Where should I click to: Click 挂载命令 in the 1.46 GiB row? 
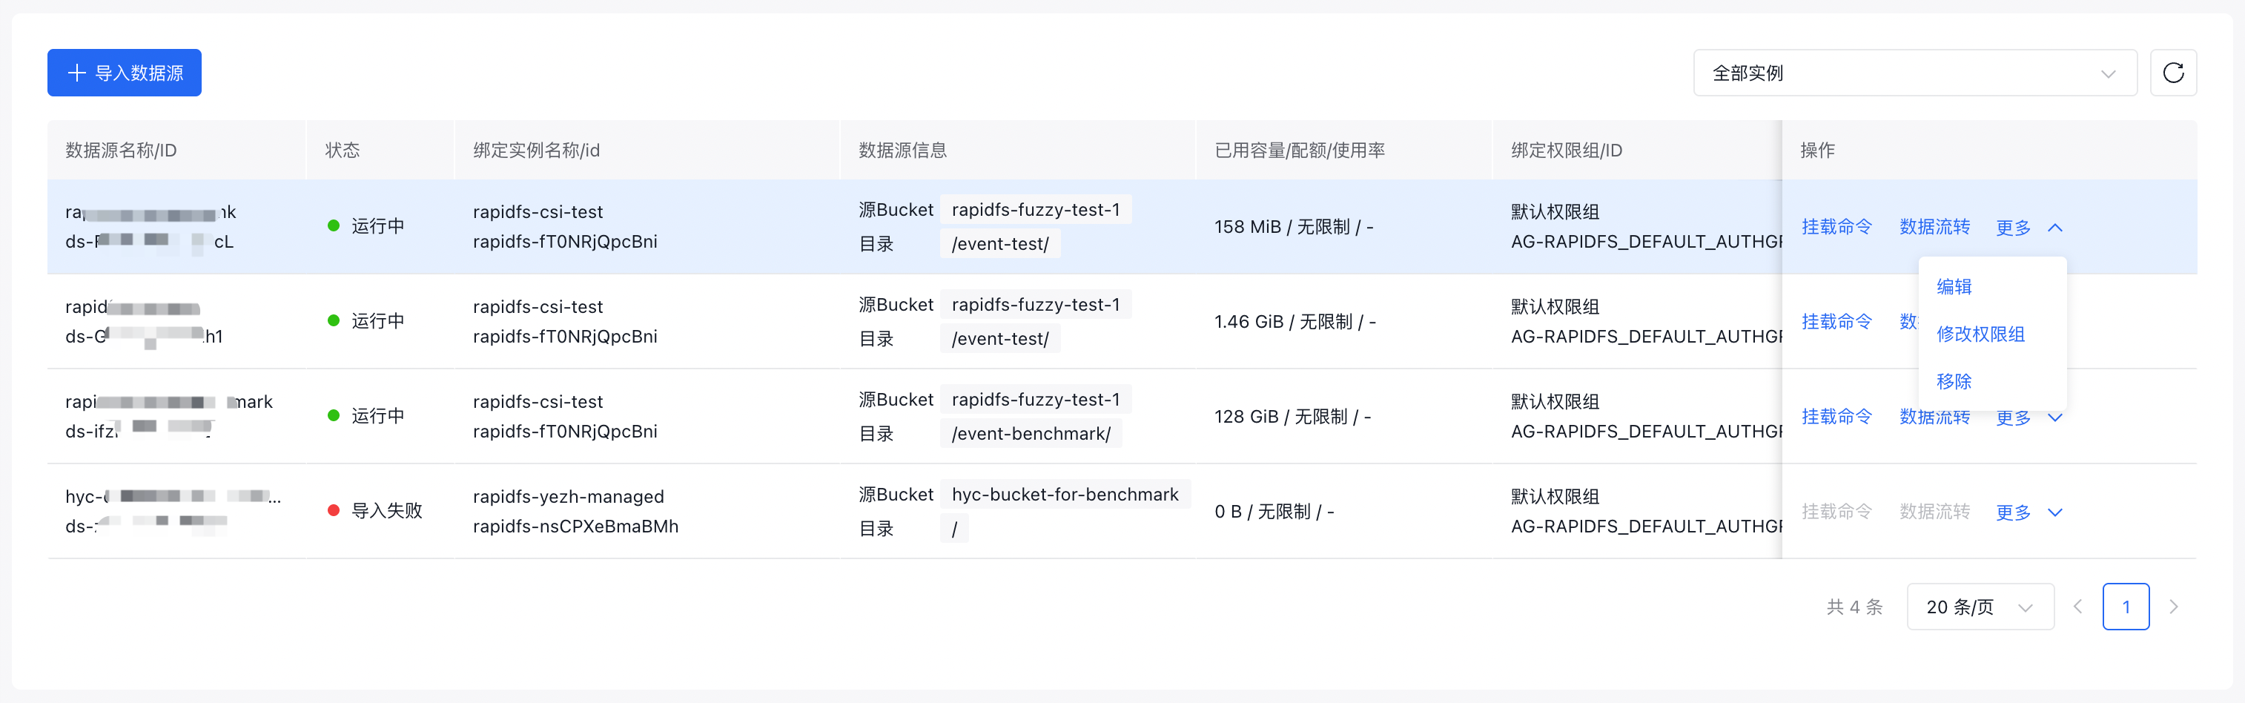[1836, 321]
